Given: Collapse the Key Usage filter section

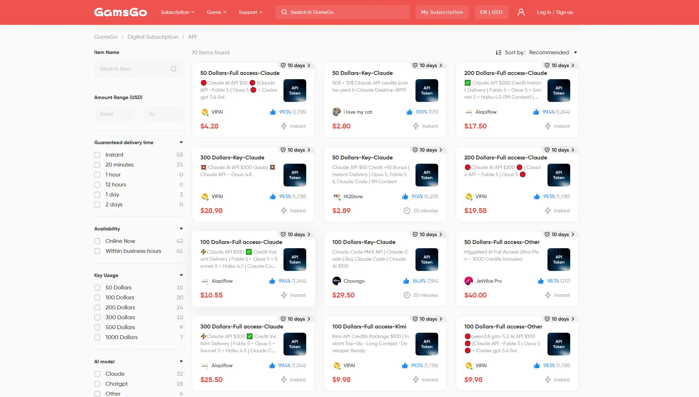Looking at the screenshot, I should [181, 275].
